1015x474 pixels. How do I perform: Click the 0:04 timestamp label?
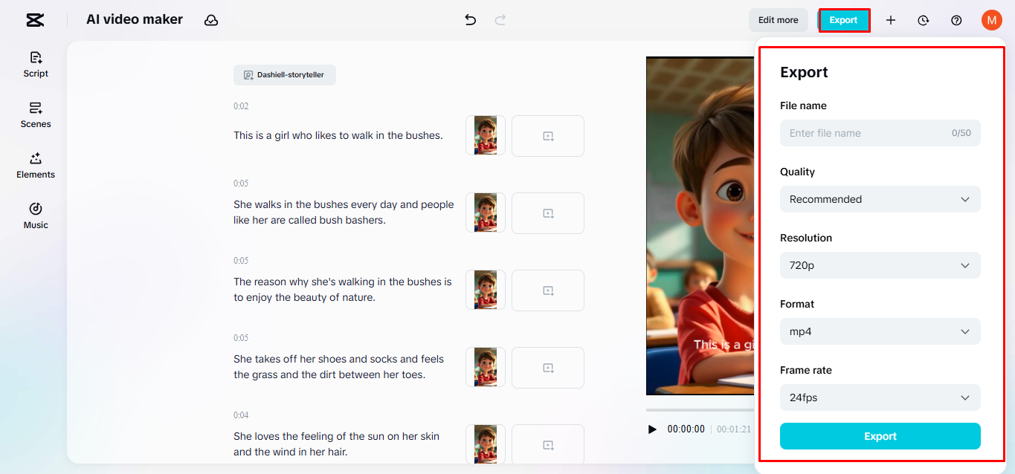click(241, 415)
